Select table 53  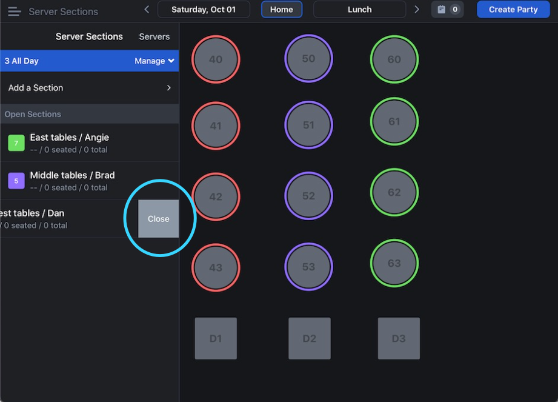point(308,267)
